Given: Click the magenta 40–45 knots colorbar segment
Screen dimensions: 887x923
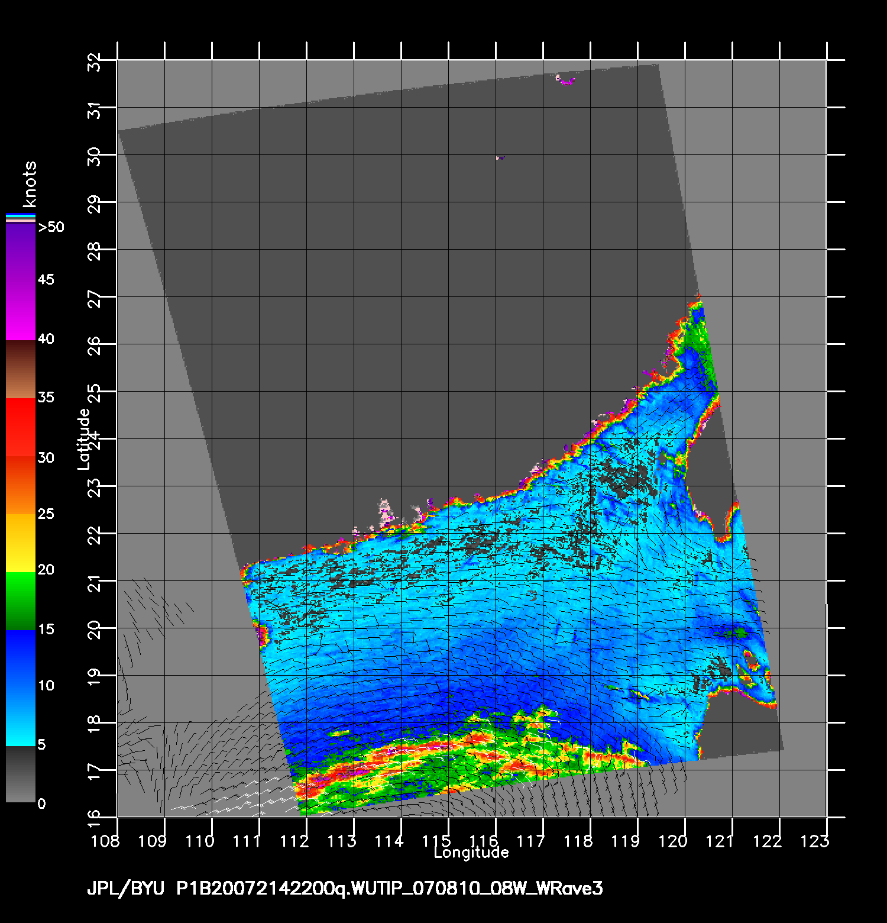Looking at the screenshot, I should coord(21,311).
